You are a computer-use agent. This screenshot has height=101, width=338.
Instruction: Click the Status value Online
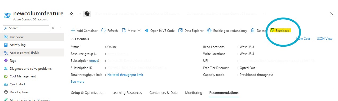[x=112, y=47]
